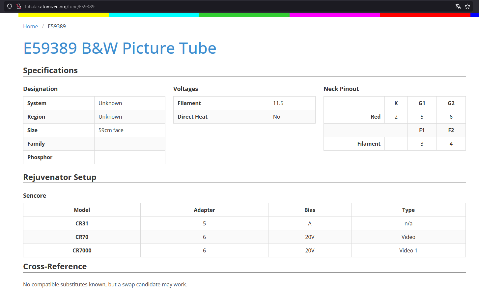Viewport: 479px width, 289px height.
Task: Click the Designation table title
Action: click(x=40, y=89)
